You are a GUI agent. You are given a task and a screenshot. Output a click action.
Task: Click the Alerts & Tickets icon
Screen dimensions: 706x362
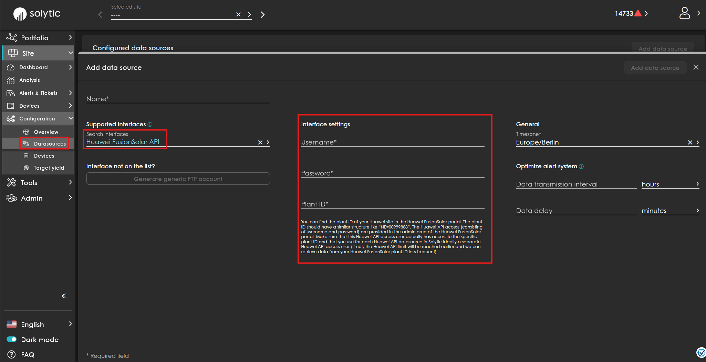[11, 93]
